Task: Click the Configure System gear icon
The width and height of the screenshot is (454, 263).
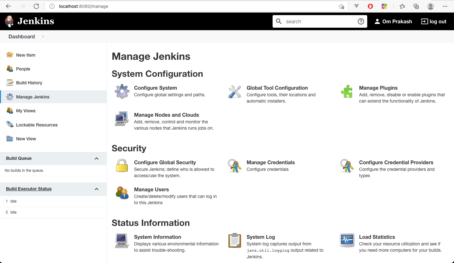Action: coord(122,92)
